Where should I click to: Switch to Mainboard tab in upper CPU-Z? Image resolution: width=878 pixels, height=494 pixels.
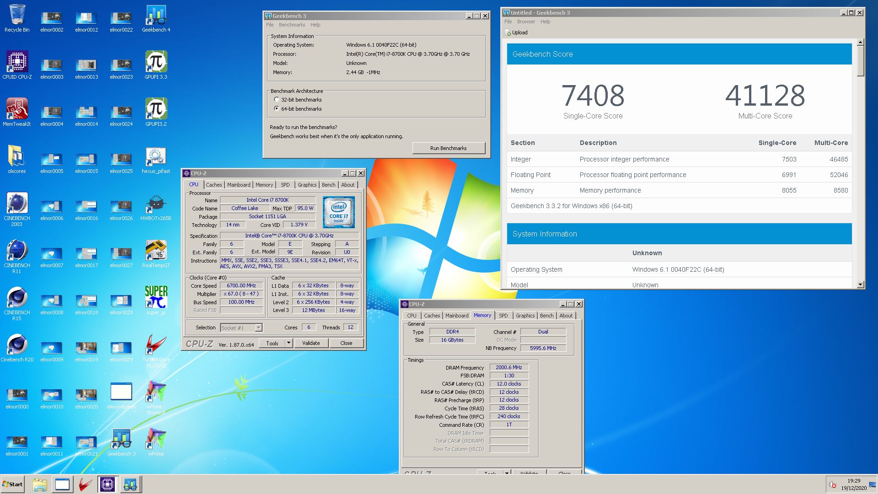coord(239,185)
